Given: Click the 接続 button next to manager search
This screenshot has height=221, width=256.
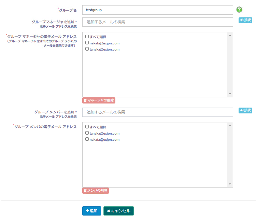Looking at the screenshot, I should [x=245, y=20].
